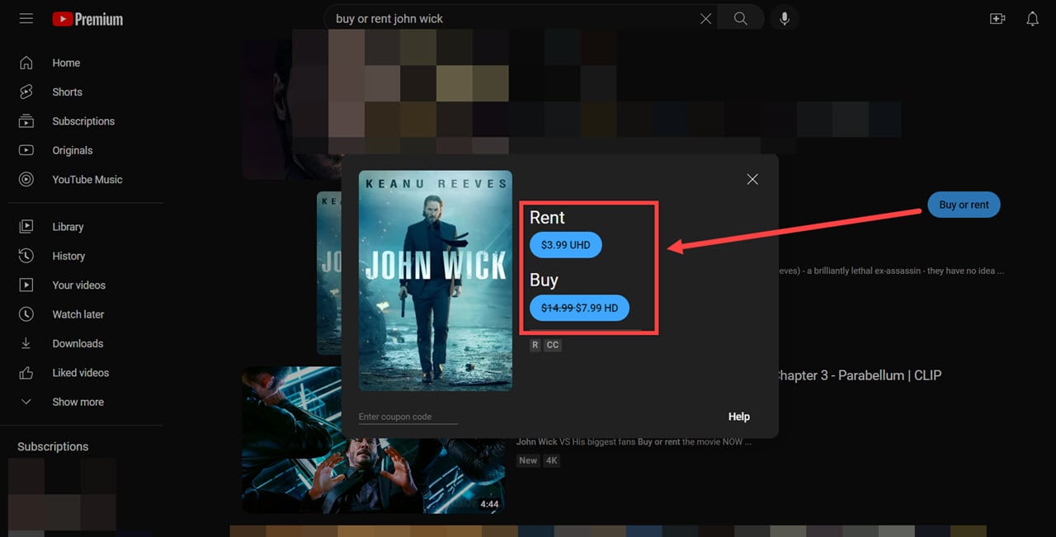This screenshot has height=537, width=1056.
Task: Buy John Wick for $7.99 HD
Action: coord(579,309)
